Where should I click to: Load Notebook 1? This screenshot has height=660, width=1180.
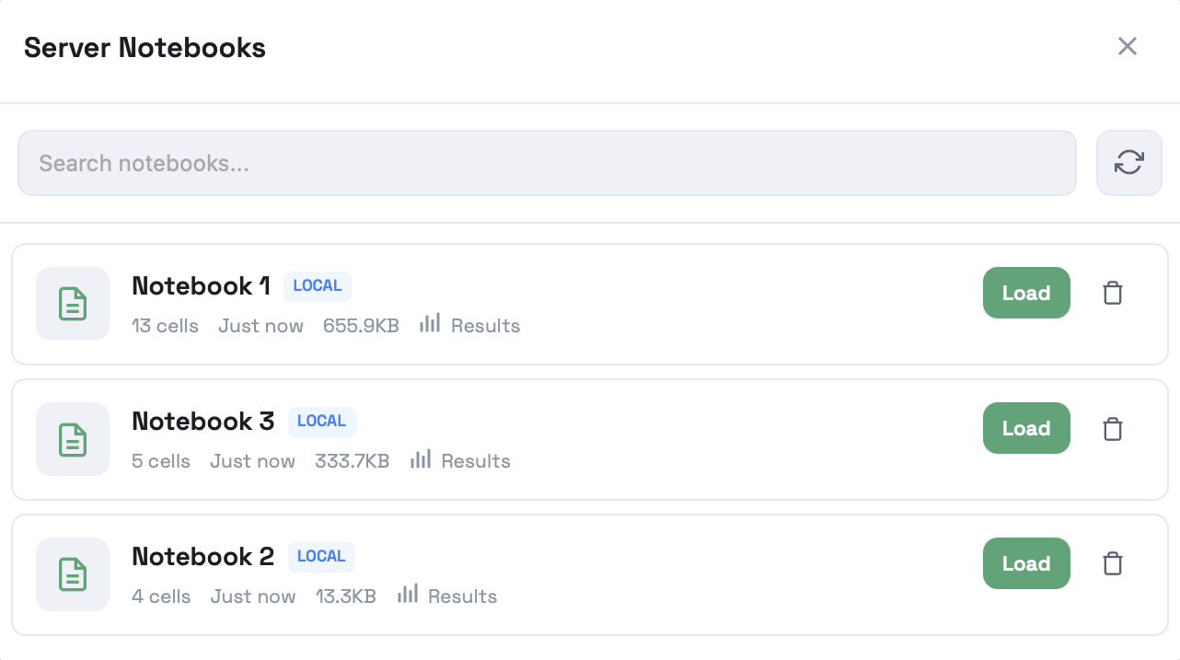pos(1026,293)
